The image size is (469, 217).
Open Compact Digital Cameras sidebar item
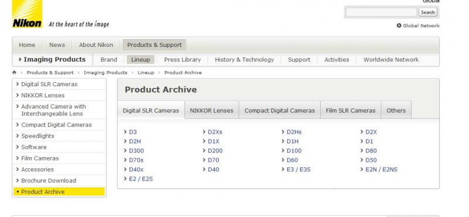(59, 125)
